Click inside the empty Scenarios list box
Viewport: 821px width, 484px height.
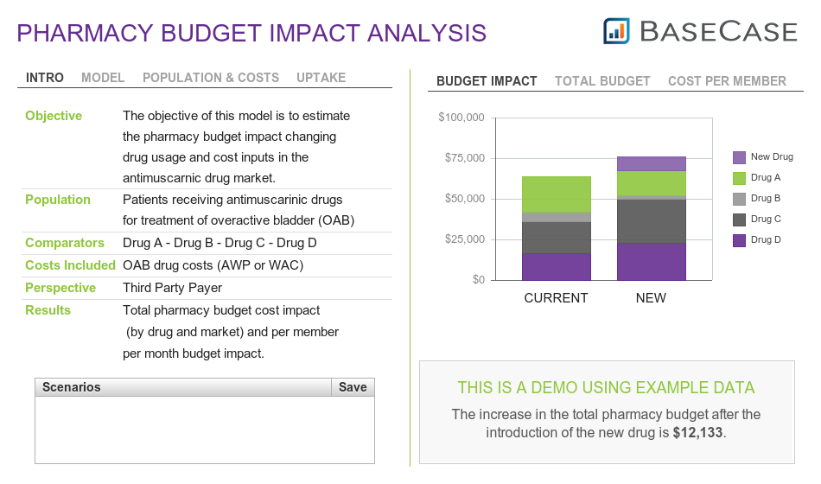click(205, 430)
